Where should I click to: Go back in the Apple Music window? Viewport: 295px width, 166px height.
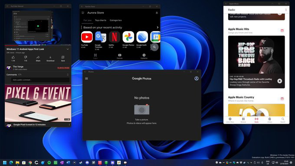(226, 4)
